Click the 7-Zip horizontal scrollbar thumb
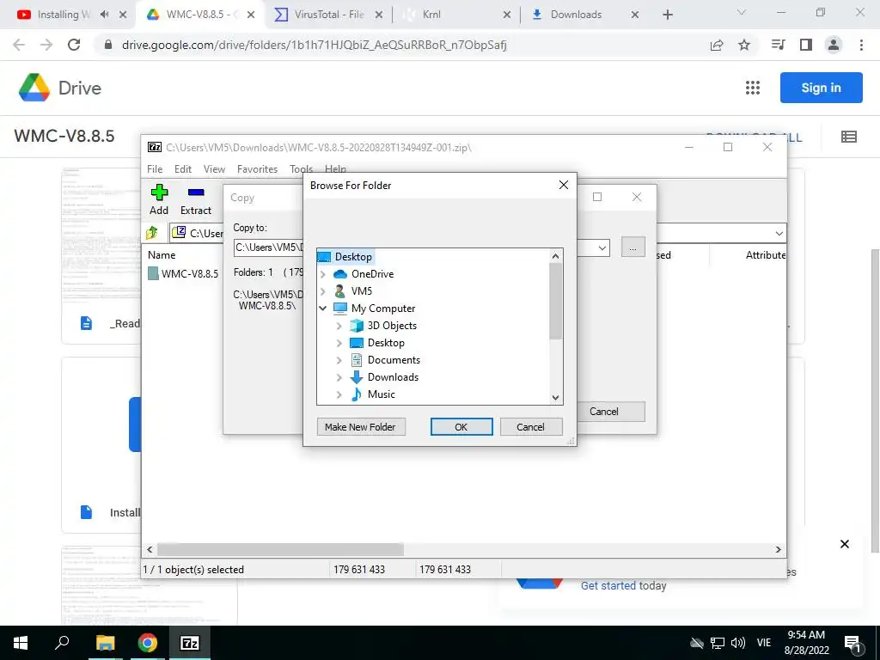 (281, 549)
